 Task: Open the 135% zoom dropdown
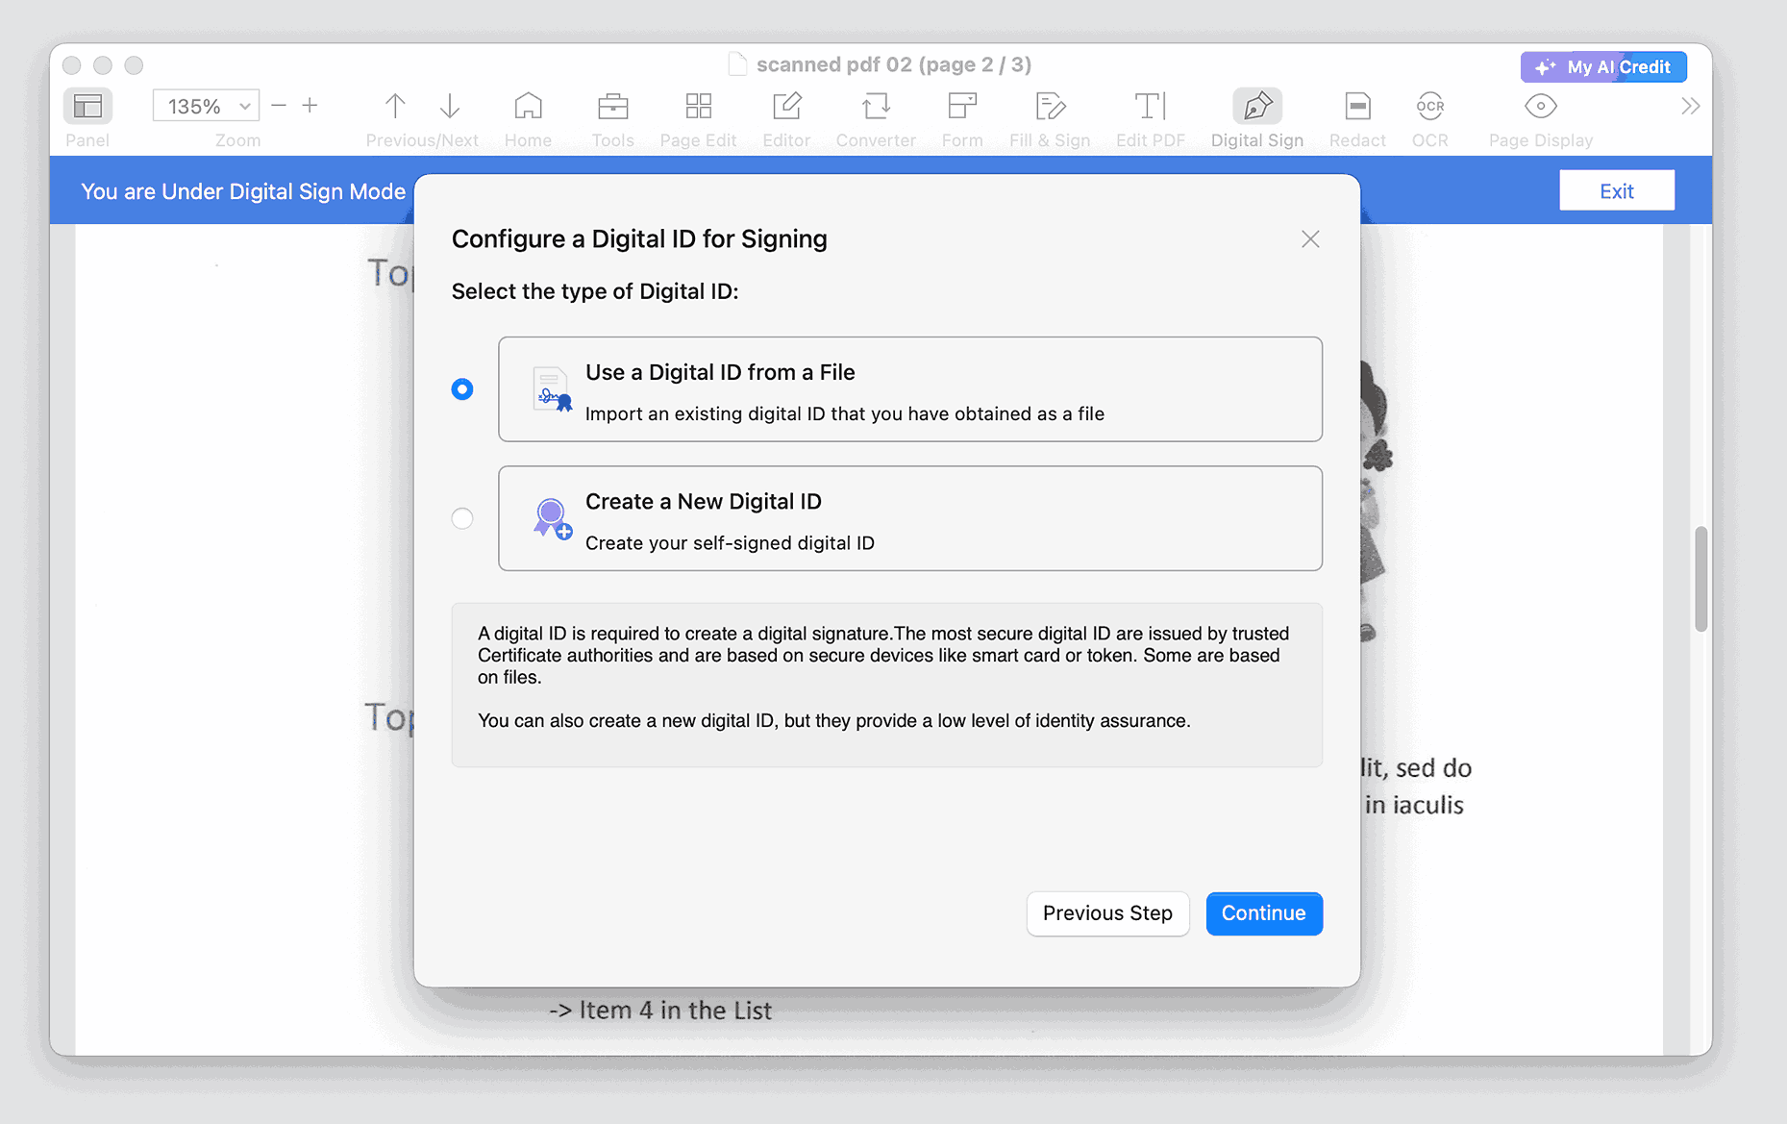[x=206, y=106]
